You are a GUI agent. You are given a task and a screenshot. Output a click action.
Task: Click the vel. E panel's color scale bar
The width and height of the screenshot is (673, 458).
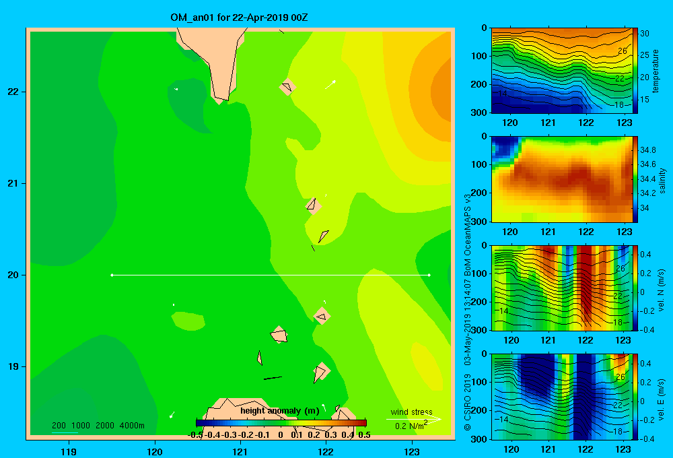click(635, 397)
